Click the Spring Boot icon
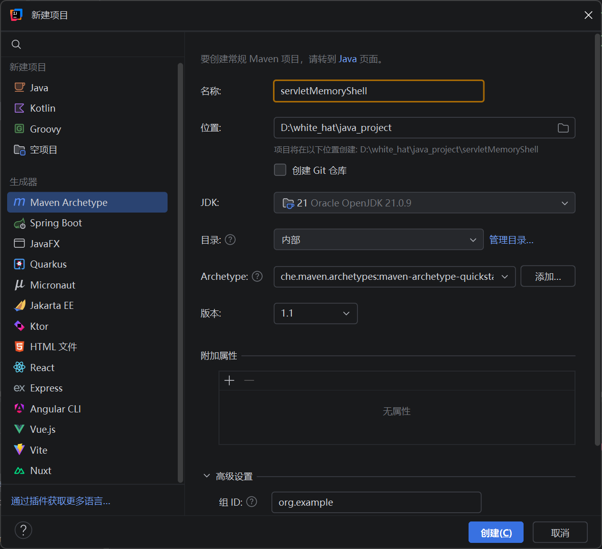The height and width of the screenshot is (549, 602). point(19,223)
